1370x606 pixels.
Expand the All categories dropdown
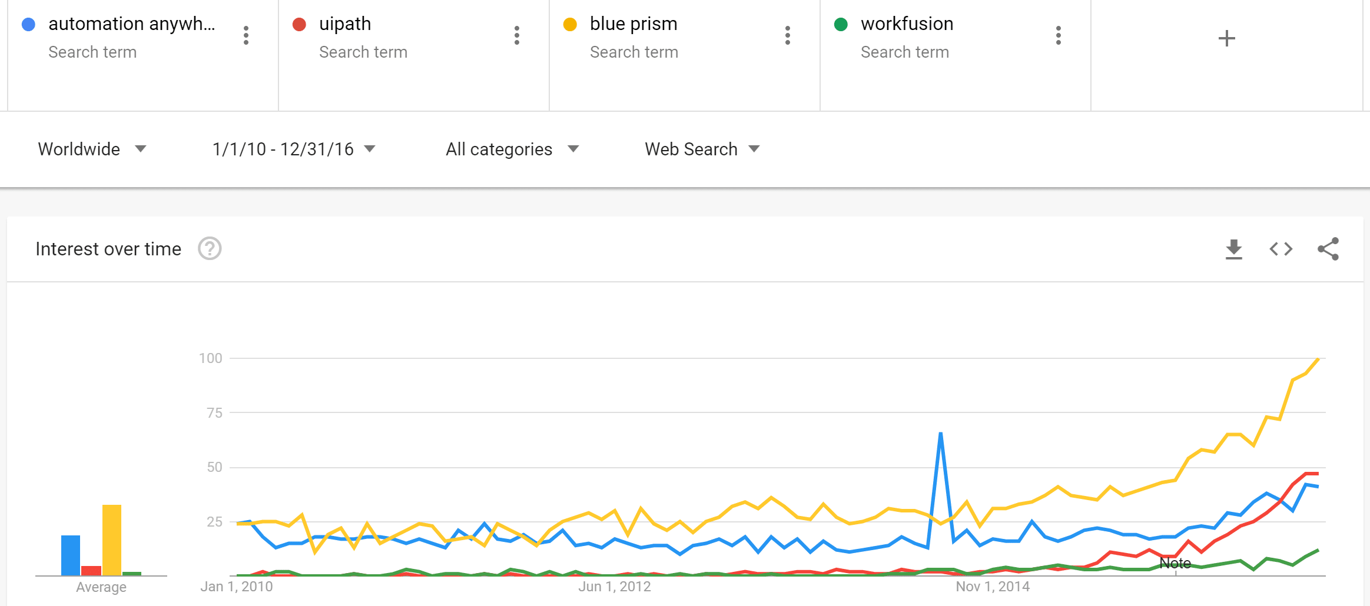point(512,149)
